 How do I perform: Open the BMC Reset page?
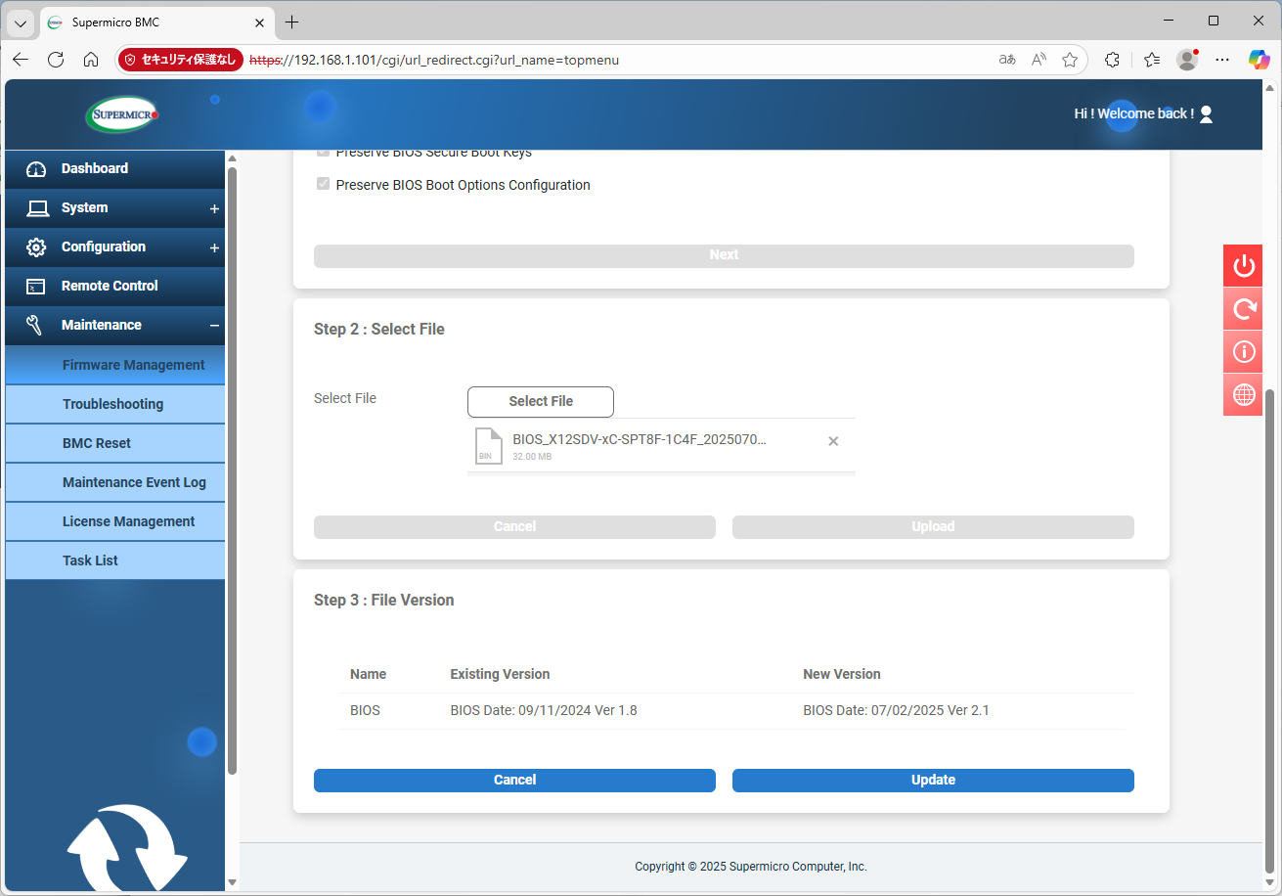97,443
